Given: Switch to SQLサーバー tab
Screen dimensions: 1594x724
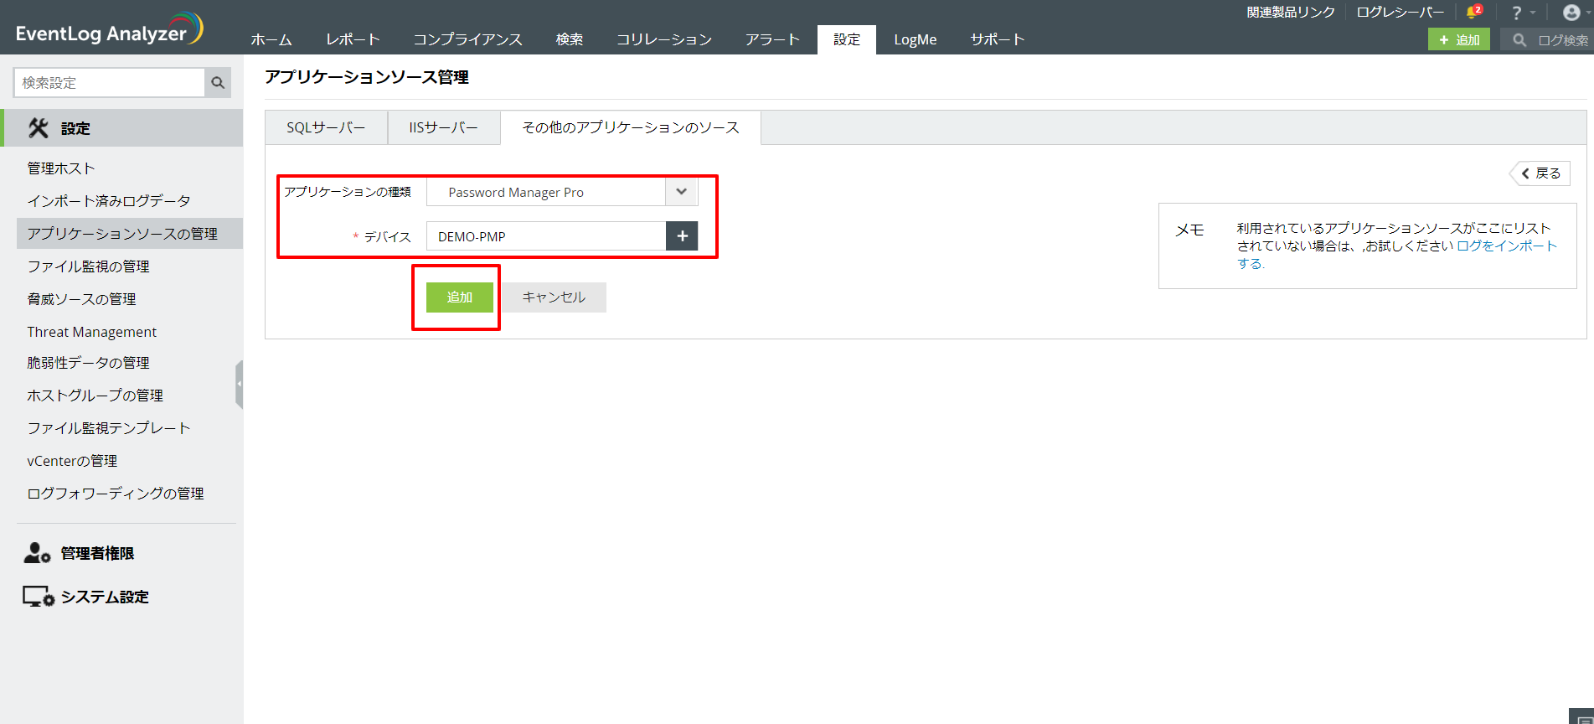Looking at the screenshot, I should [326, 127].
